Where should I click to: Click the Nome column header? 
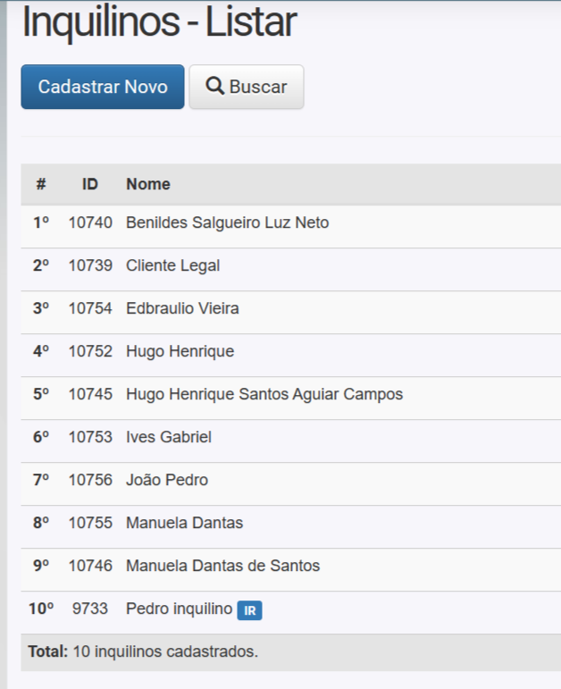point(148,184)
